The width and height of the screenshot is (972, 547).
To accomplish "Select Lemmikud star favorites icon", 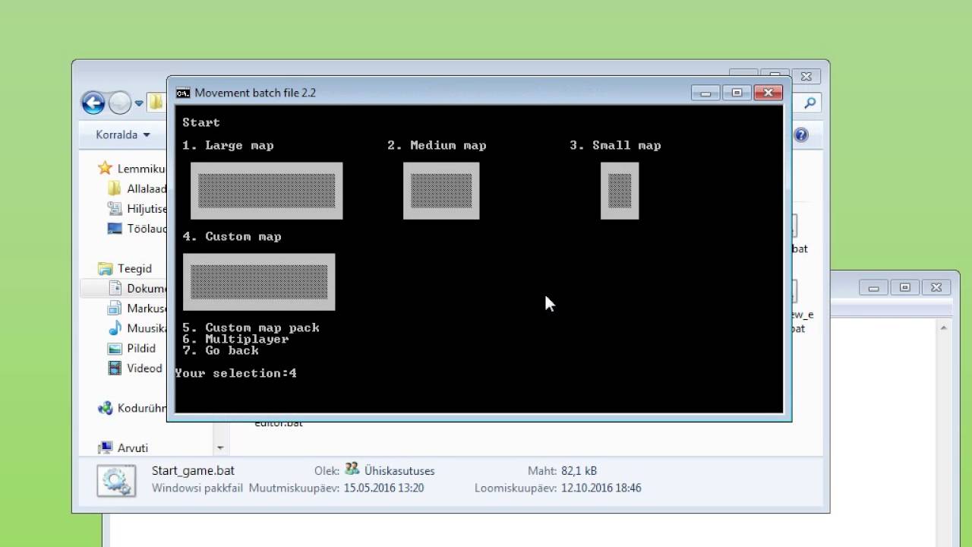I will click(x=105, y=169).
